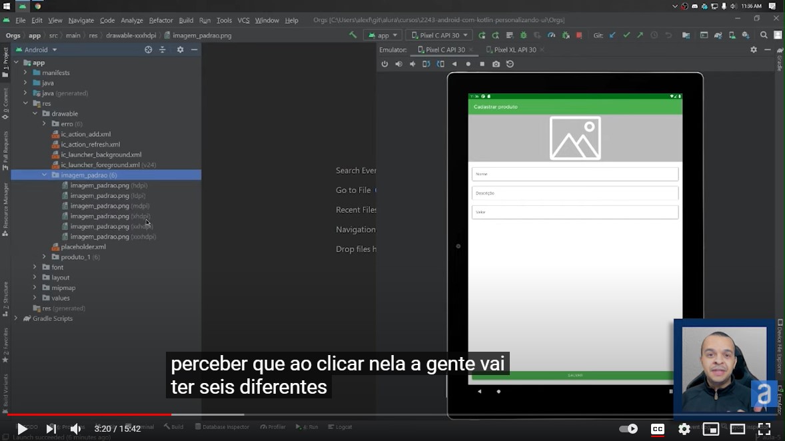
Task: Click the emulator home circle icon
Action: pyautogui.click(x=468, y=64)
